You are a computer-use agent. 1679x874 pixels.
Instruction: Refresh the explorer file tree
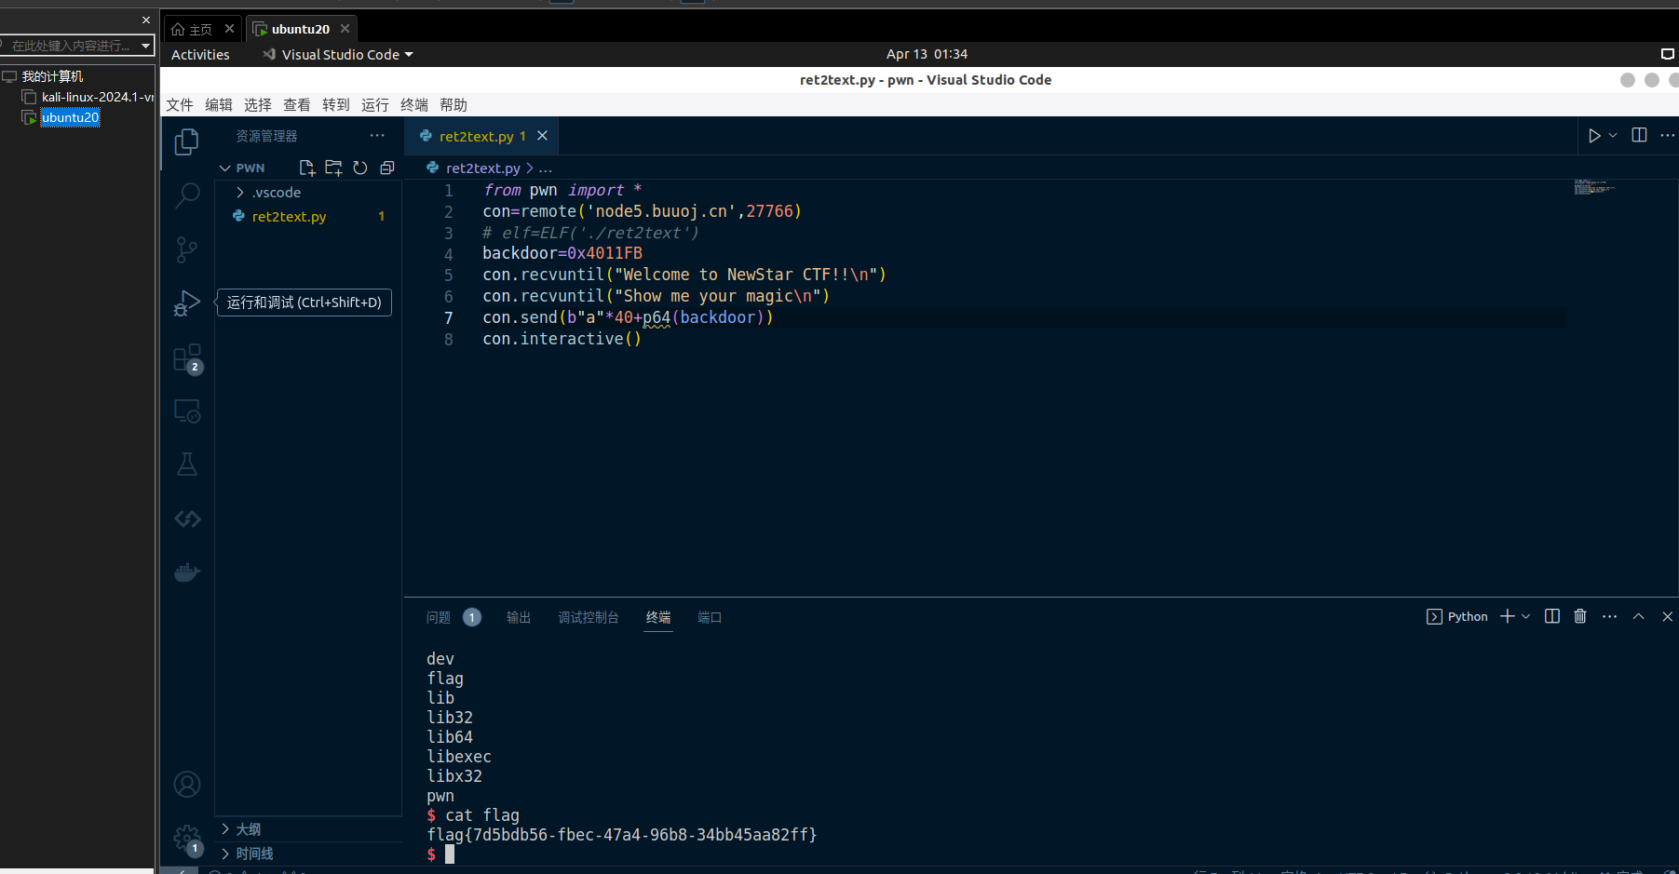click(360, 168)
